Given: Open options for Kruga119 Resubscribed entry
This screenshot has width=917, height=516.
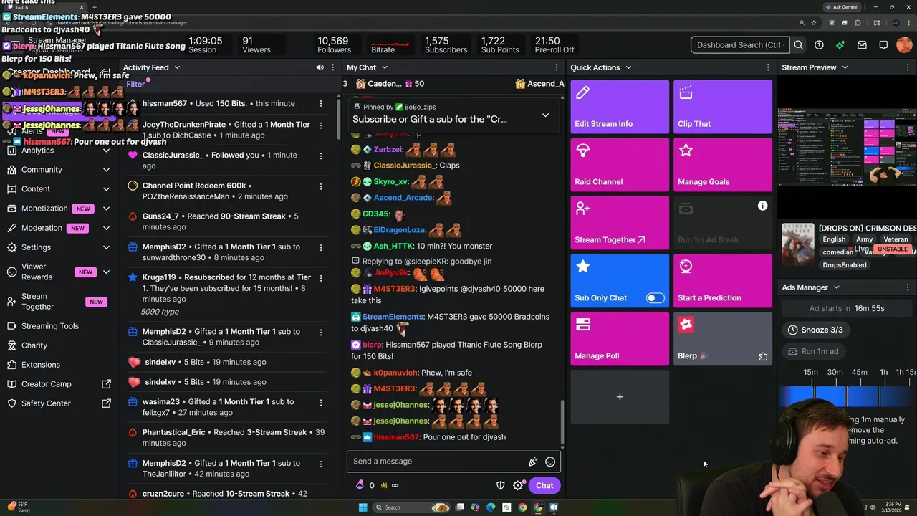Looking at the screenshot, I should coord(320,277).
